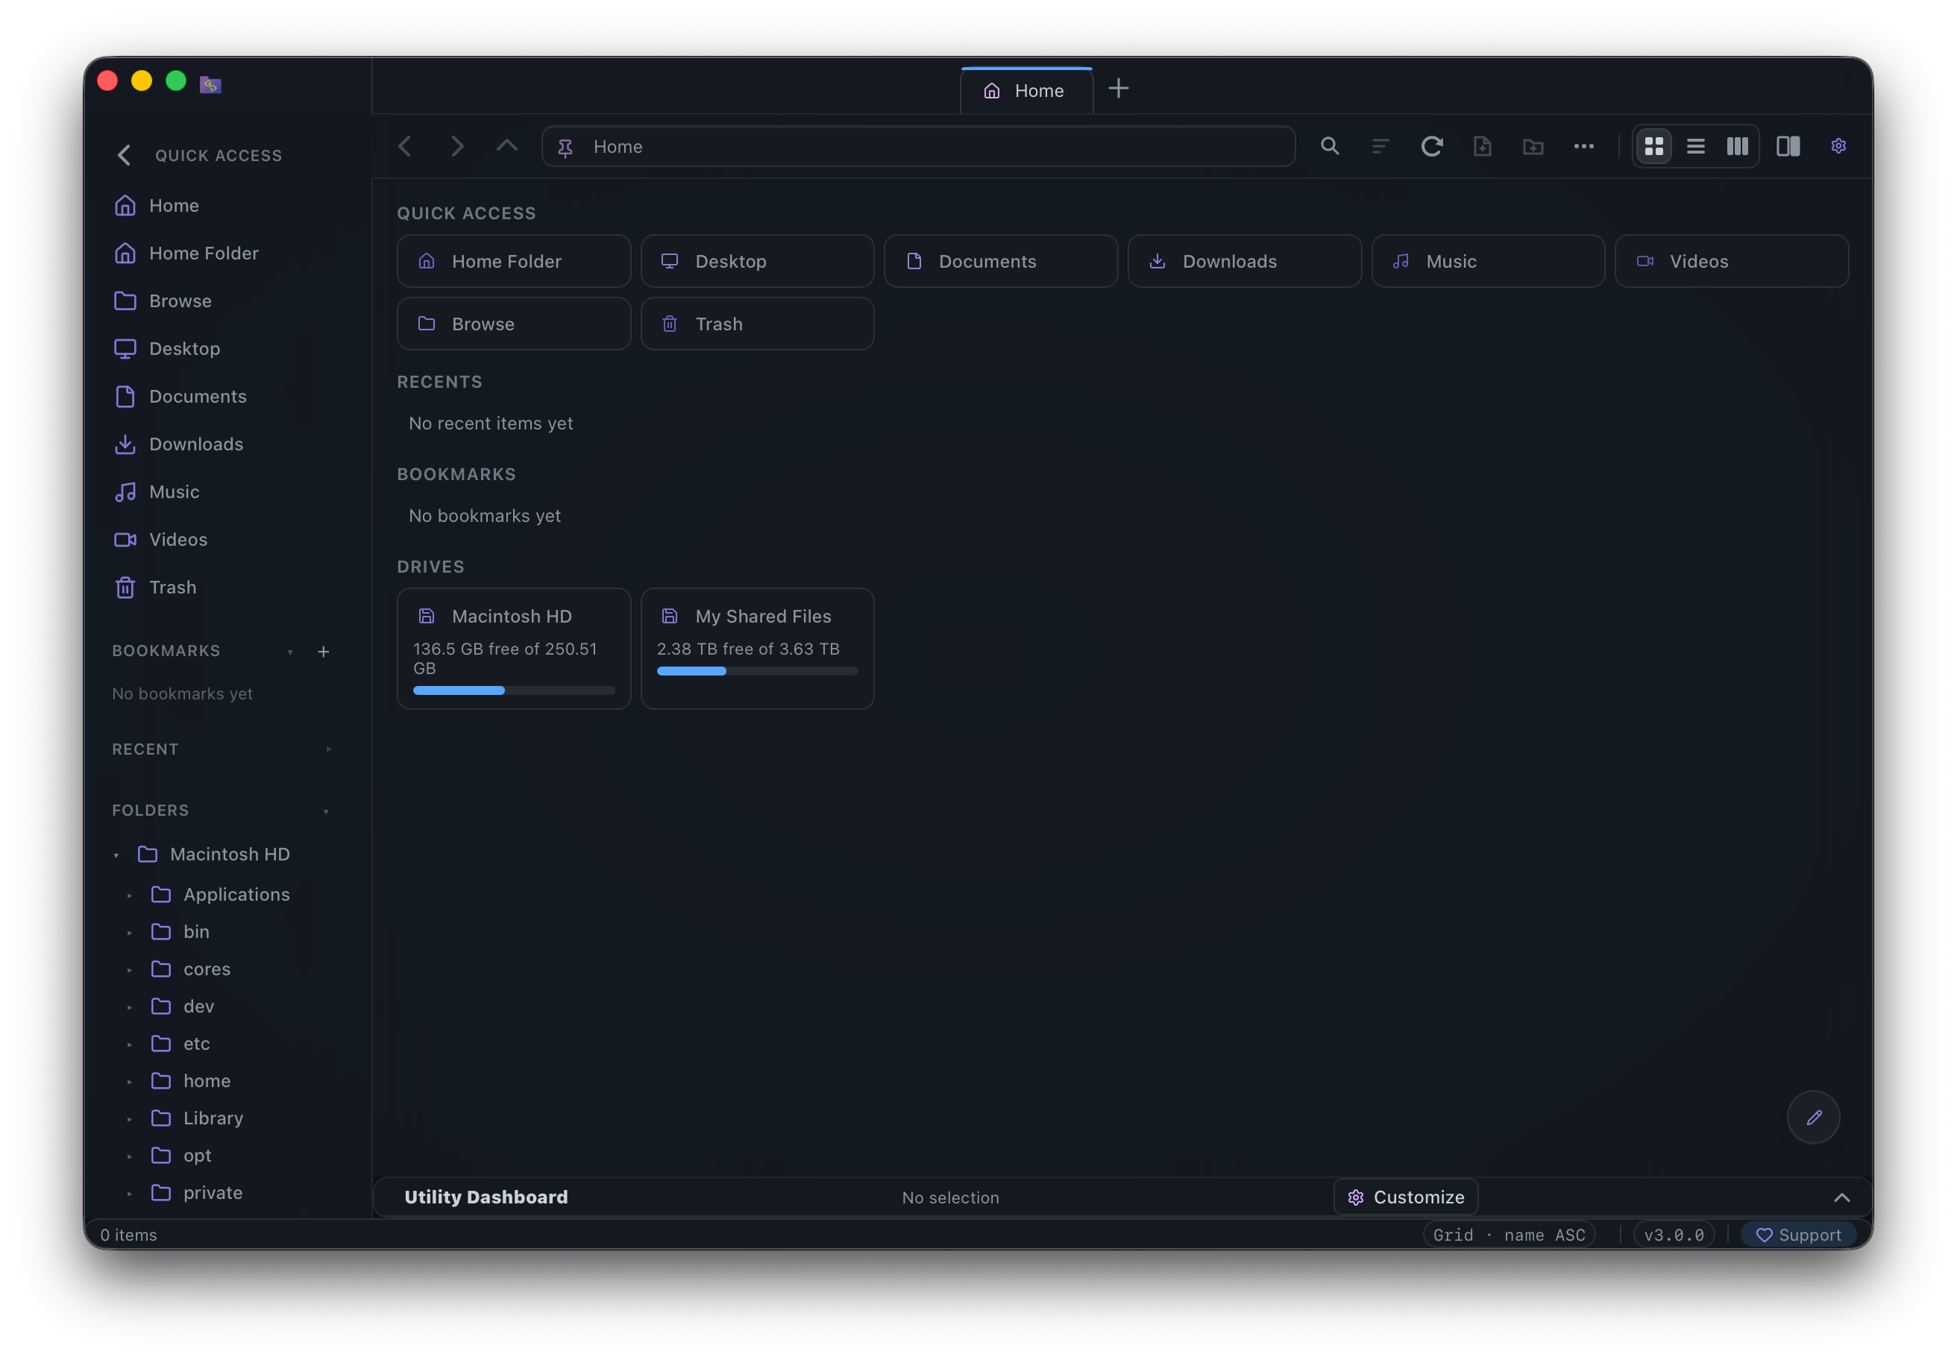
Task: Click the Grid name ASC status indicator
Action: (1509, 1235)
